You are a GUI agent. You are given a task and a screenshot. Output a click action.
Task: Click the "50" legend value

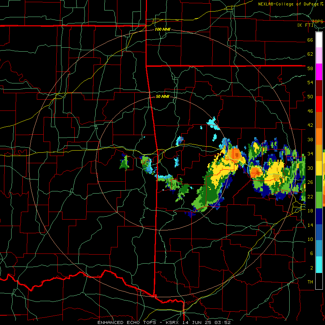point(310,97)
